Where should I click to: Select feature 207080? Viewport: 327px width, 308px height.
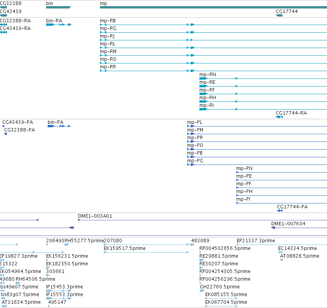113,241
